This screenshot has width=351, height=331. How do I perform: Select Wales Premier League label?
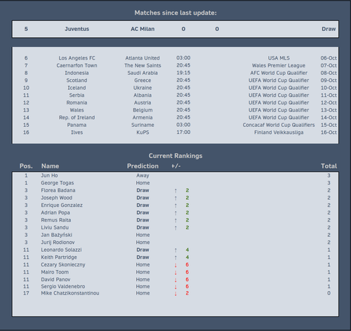[x=279, y=65]
